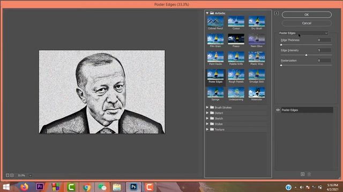Open the preview zoom percentage dropdown
The width and height of the screenshot is (343, 192).
pos(31,175)
